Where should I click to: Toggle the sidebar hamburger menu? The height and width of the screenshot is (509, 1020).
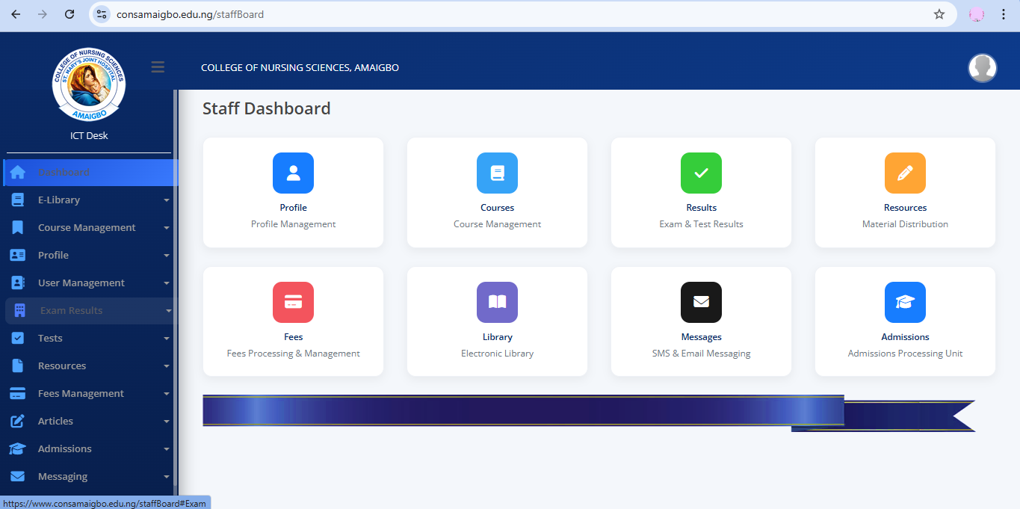click(x=158, y=67)
